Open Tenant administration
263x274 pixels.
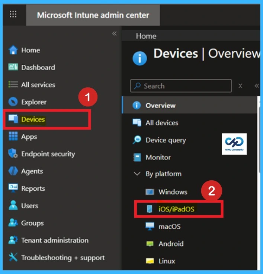(x=55, y=240)
